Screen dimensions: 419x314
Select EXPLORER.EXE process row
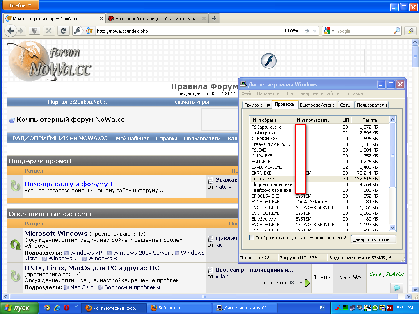click(x=315, y=167)
